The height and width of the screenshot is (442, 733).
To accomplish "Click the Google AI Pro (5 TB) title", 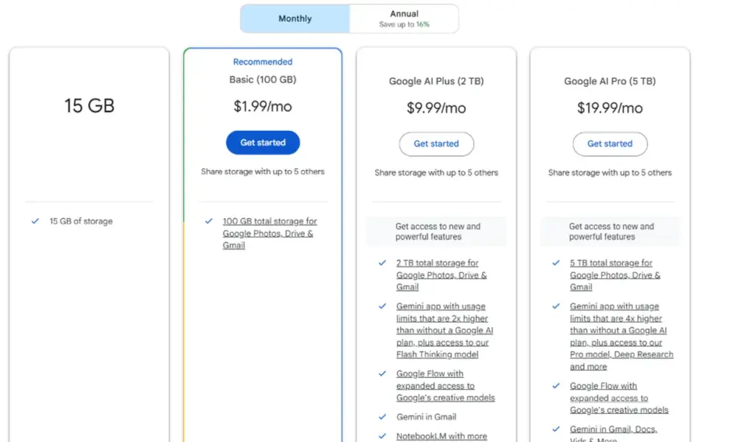I will (610, 81).
